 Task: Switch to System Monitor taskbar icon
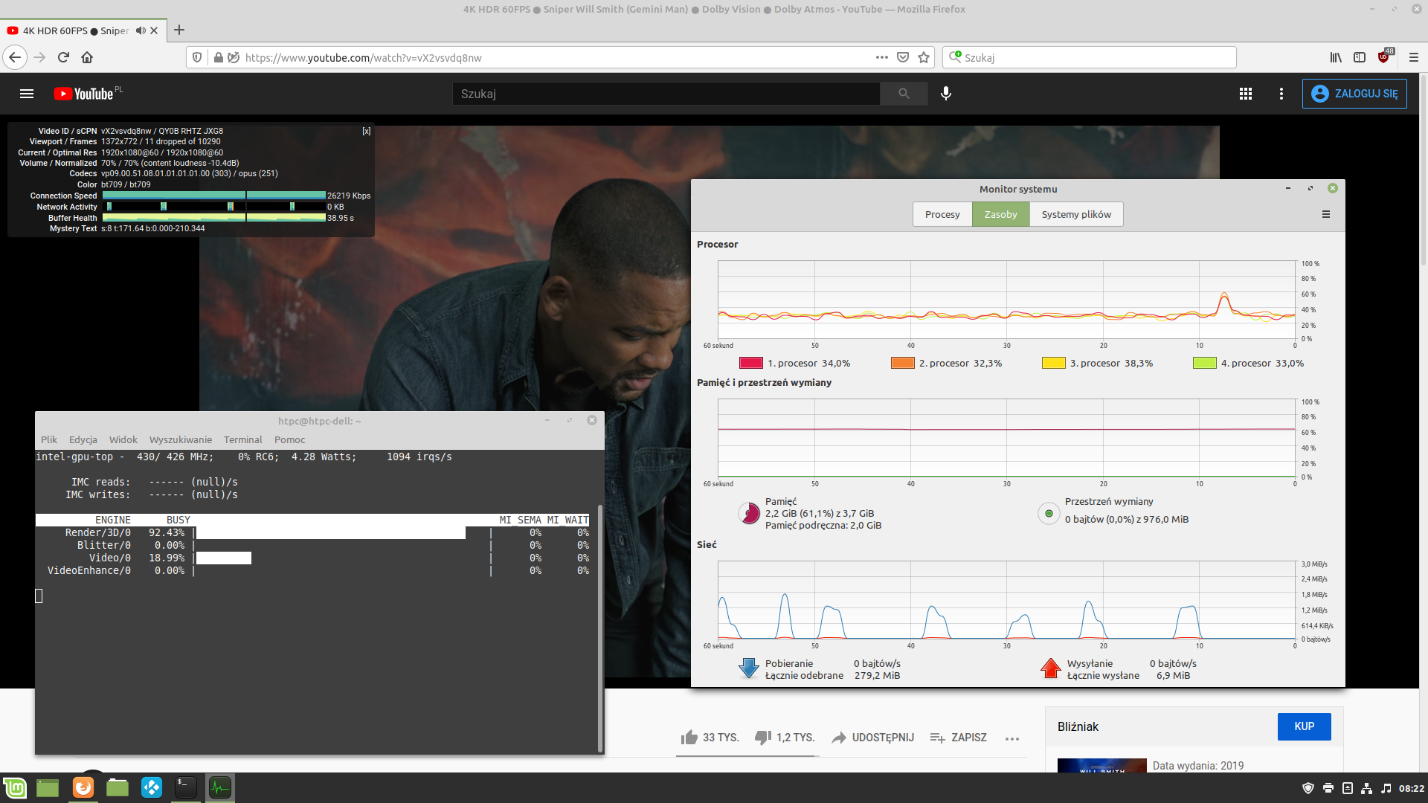[220, 787]
